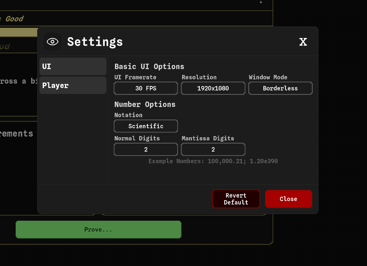This screenshot has height=266, width=367.
Task: Switch the Scientific notation option
Action: (x=146, y=126)
